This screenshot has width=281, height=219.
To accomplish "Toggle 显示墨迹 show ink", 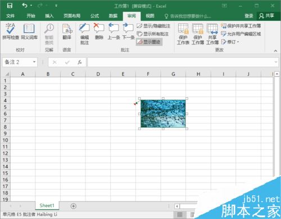I will 149,42.
